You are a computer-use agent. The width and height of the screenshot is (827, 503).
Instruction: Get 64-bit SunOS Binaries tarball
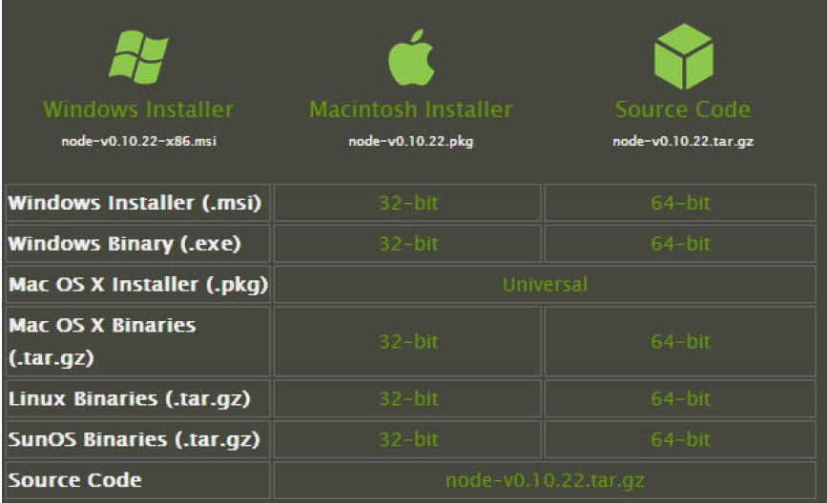click(x=681, y=439)
